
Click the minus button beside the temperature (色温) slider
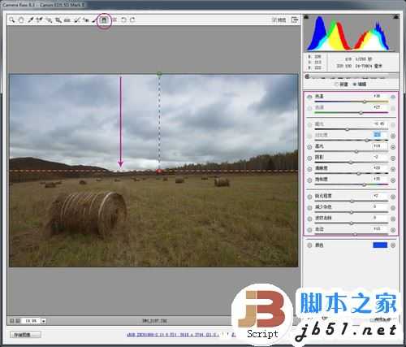click(x=309, y=97)
